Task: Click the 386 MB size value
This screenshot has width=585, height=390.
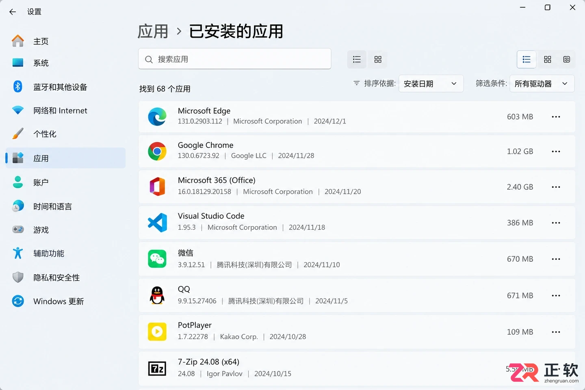Action: click(x=520, y=223)
